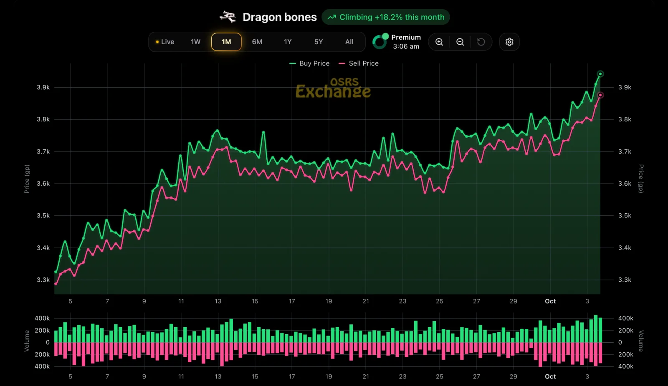The width and height of the screenshot is (668, 386).
Task: Click the 3.3k label on right axis
Action: coord(625,280)
